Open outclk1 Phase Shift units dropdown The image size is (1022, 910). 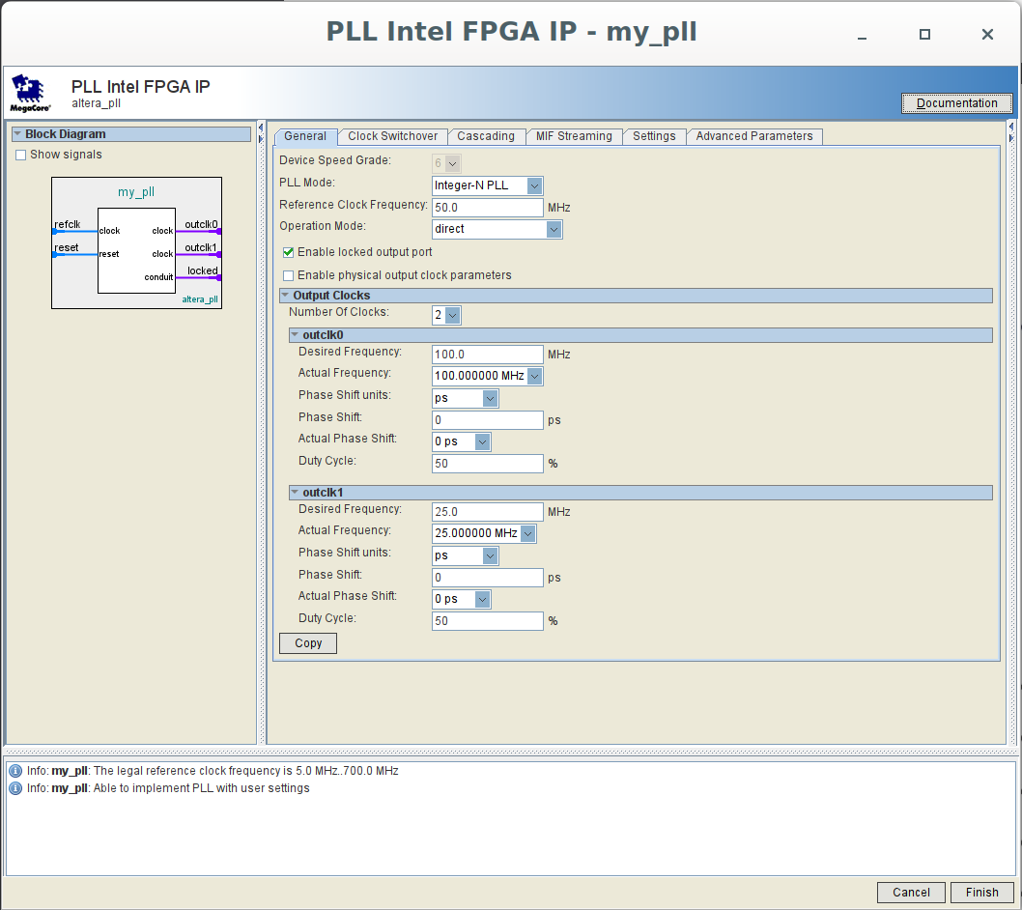click(490, 556)
